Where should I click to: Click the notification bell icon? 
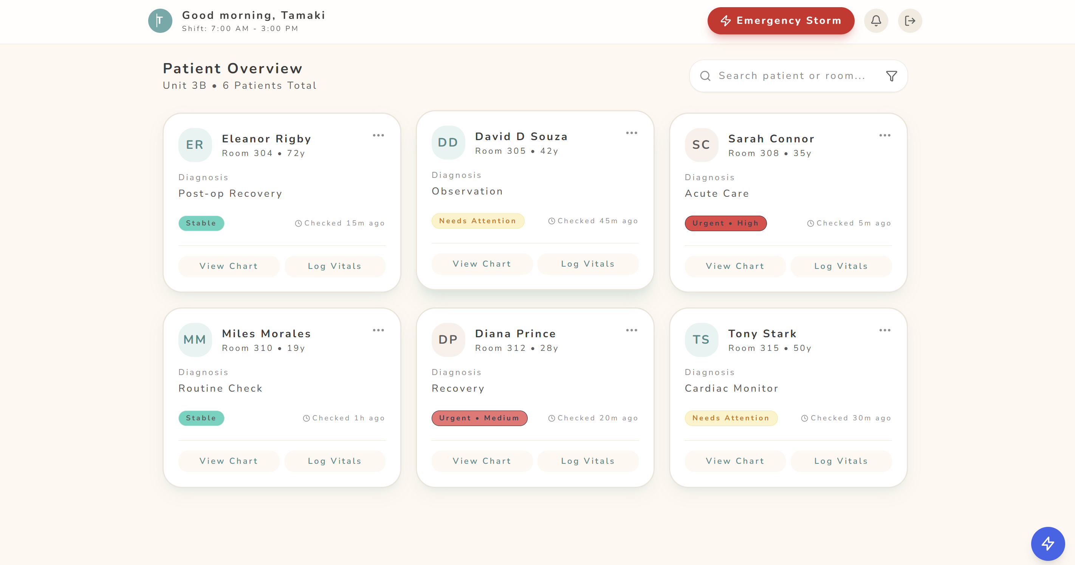click(x=875, y=20)
